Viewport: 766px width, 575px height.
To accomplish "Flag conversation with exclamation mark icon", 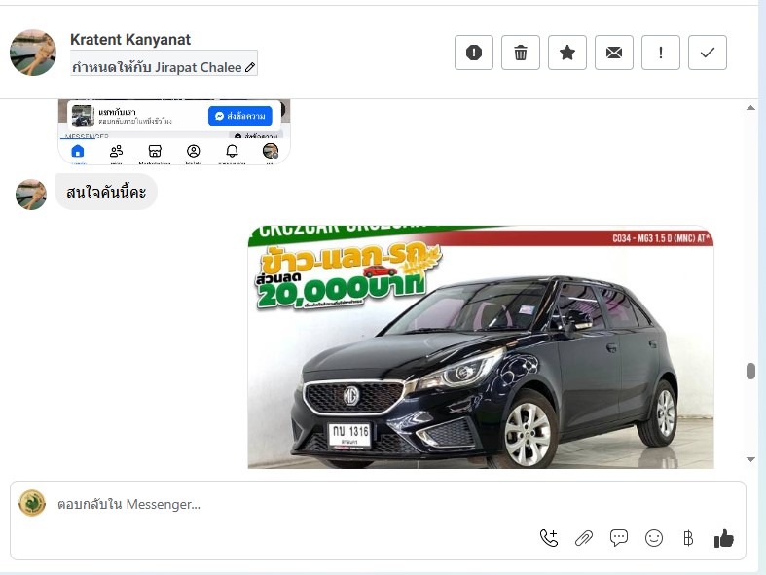I will coord(661,53).
